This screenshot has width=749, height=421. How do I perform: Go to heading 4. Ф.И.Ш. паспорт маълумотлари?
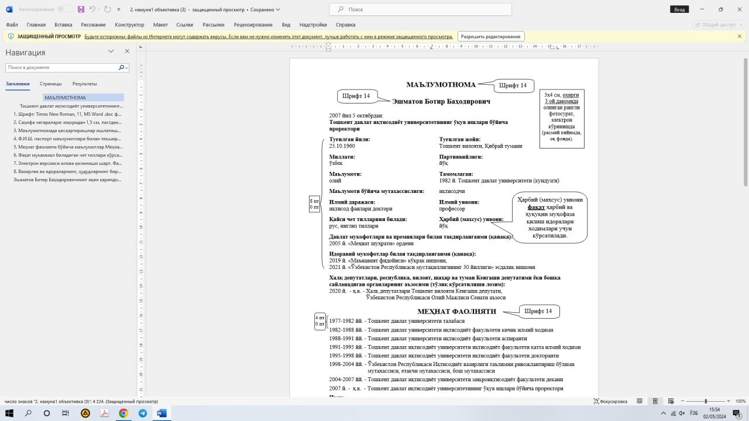[x=68, y=139]
